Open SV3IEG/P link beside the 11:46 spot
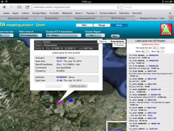This screenshot has height=131, width=174. pyautogui.click(x=62, y=77)
